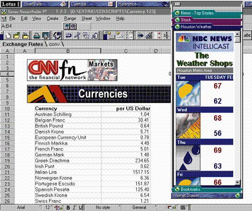Viewport: 252px width, 211px height.
Task: Toggle Underline in the status bar
Action: tap(81, 208)
